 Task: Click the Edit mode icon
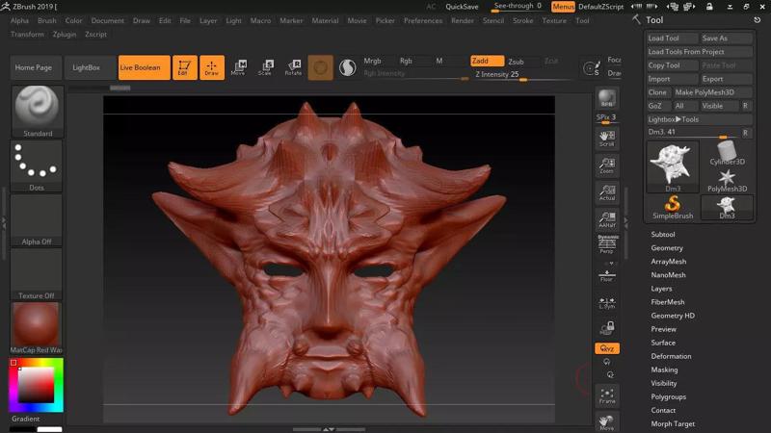coord(184,67)
